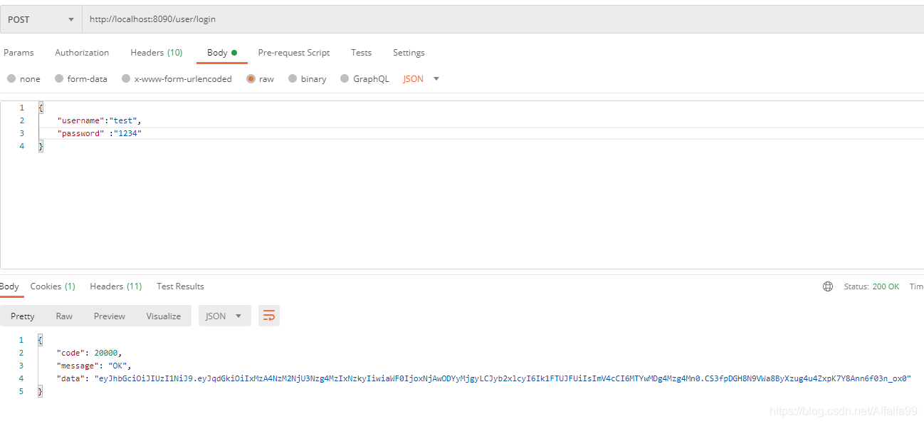Click the "code": 20000 response line
The width and height of the screenshot is (924, 424).
90,353
